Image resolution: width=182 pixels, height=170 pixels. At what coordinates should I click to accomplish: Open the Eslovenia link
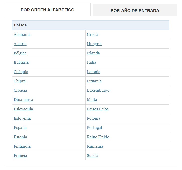click(x=22, y=118)
